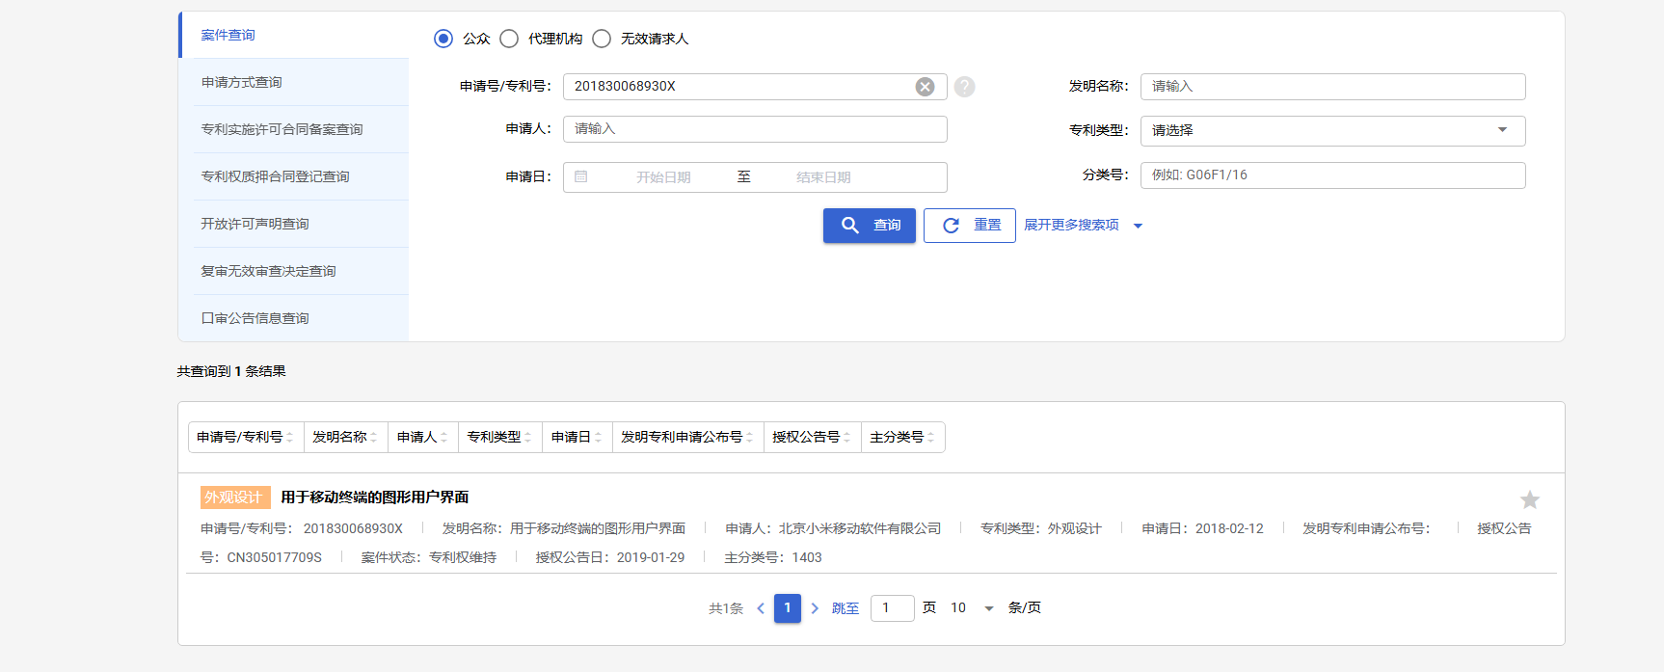The image size is (1664, 672).
Task: Go to next page arrow
Action: (815, 608)
